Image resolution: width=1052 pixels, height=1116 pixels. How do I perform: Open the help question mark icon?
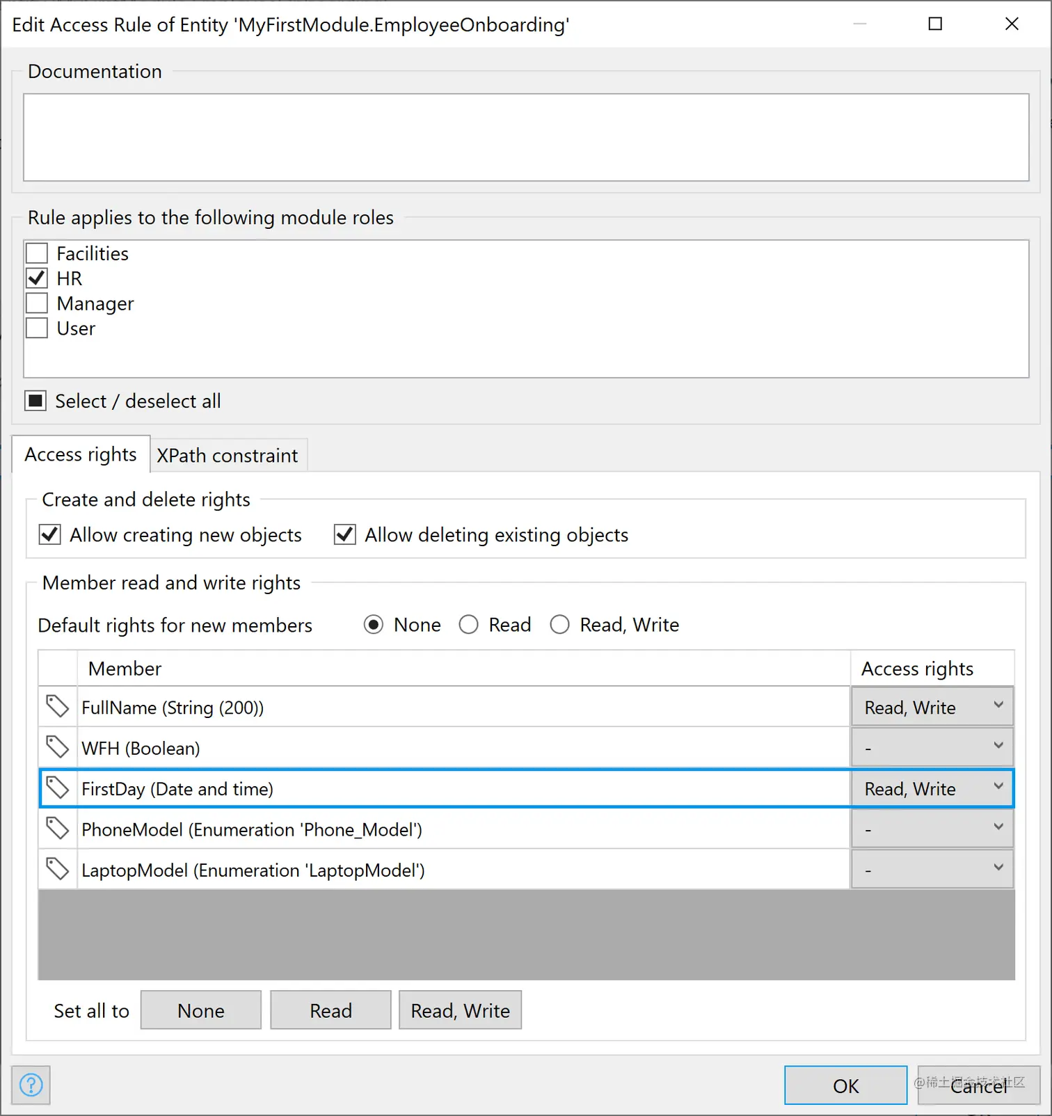tap(31, 1085)
